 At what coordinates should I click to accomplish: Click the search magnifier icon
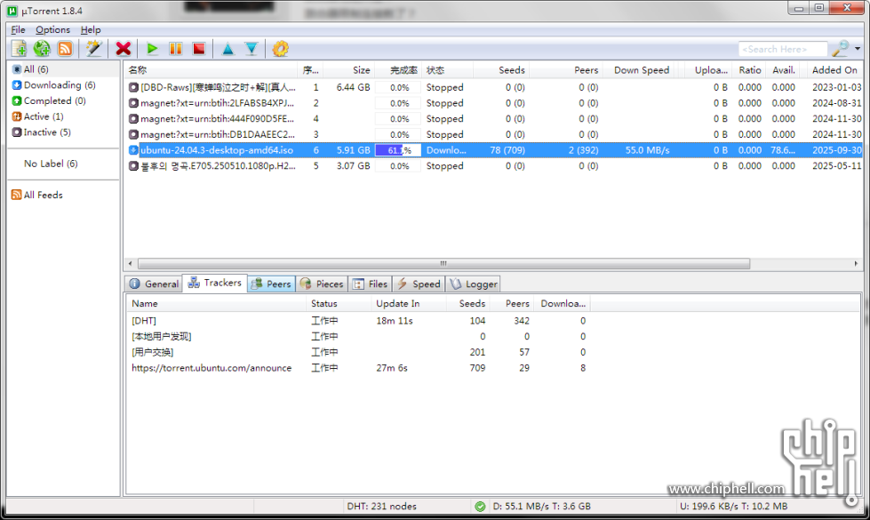click(841, 49)
